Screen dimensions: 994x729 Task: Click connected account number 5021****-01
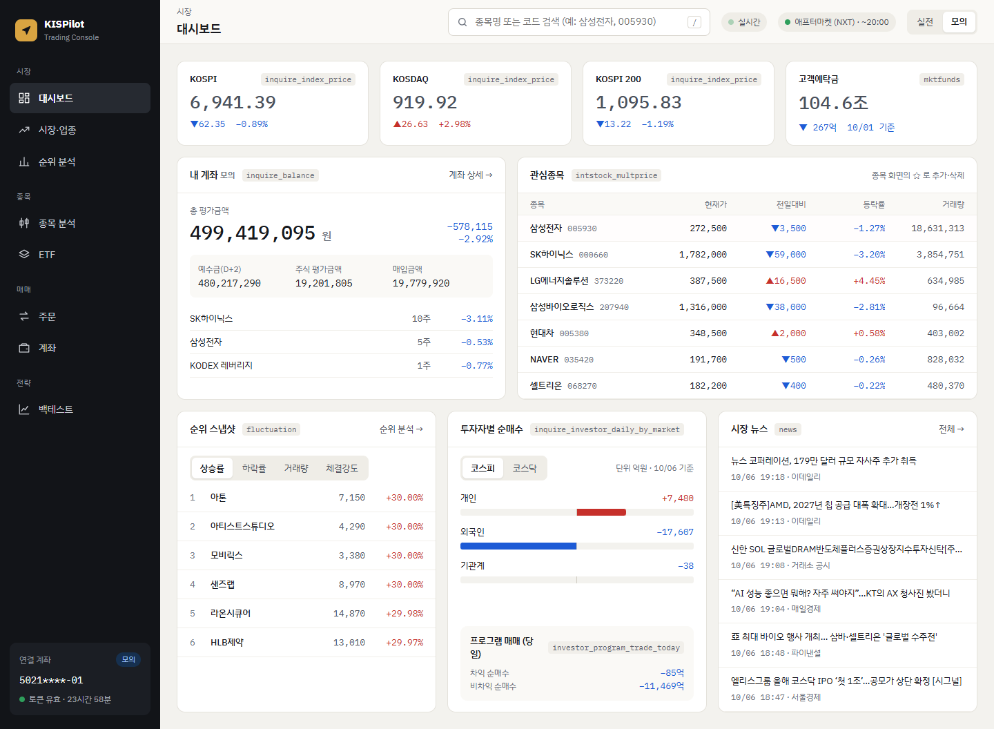tap(51, 680)
